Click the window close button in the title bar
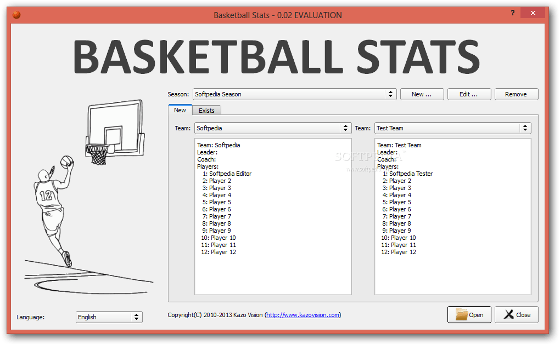The width and height of the screenshot is (560, 345). (x=533, y=12)
